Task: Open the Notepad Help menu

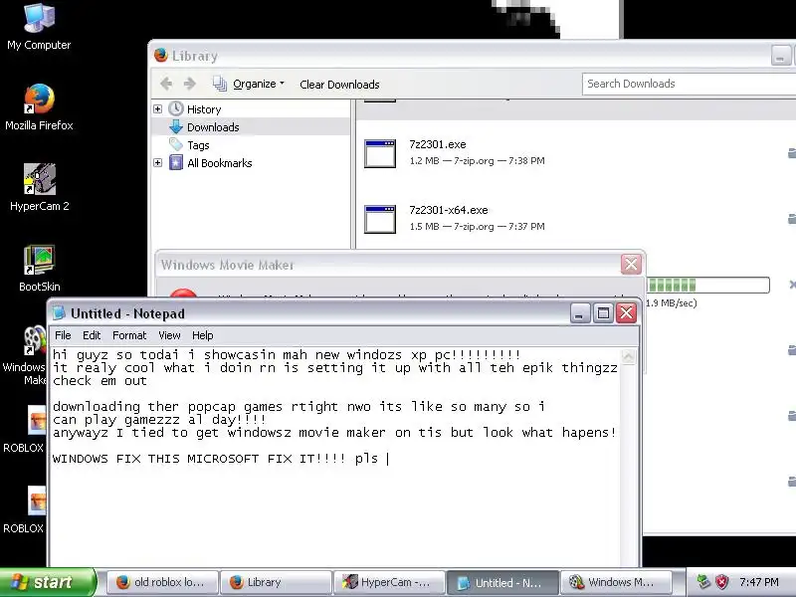Action: point(203,335)
